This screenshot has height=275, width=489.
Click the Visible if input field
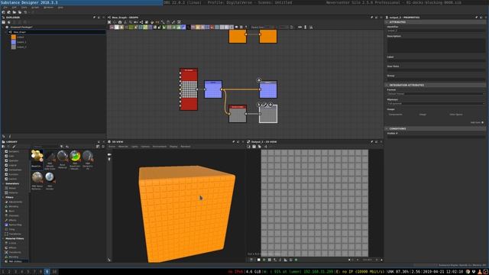[436, 137]
